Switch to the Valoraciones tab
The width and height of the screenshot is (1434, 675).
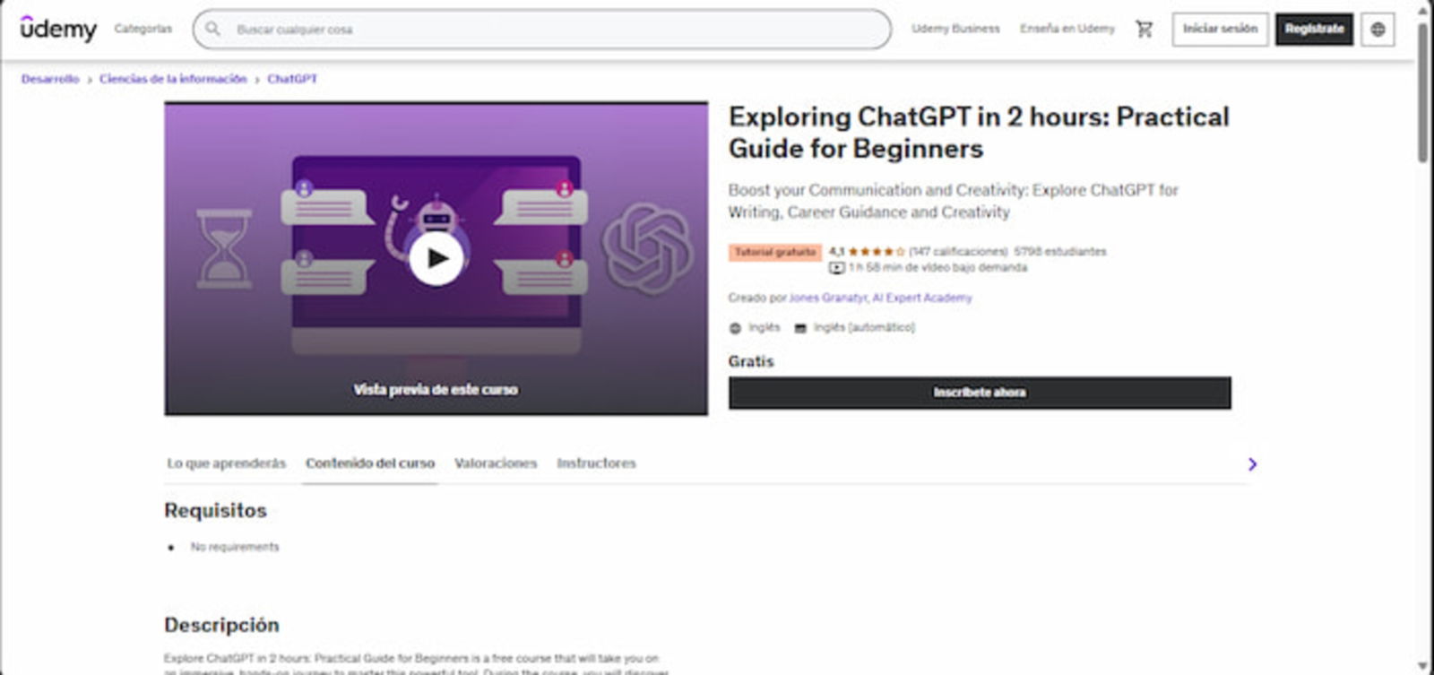pos(496,463)
